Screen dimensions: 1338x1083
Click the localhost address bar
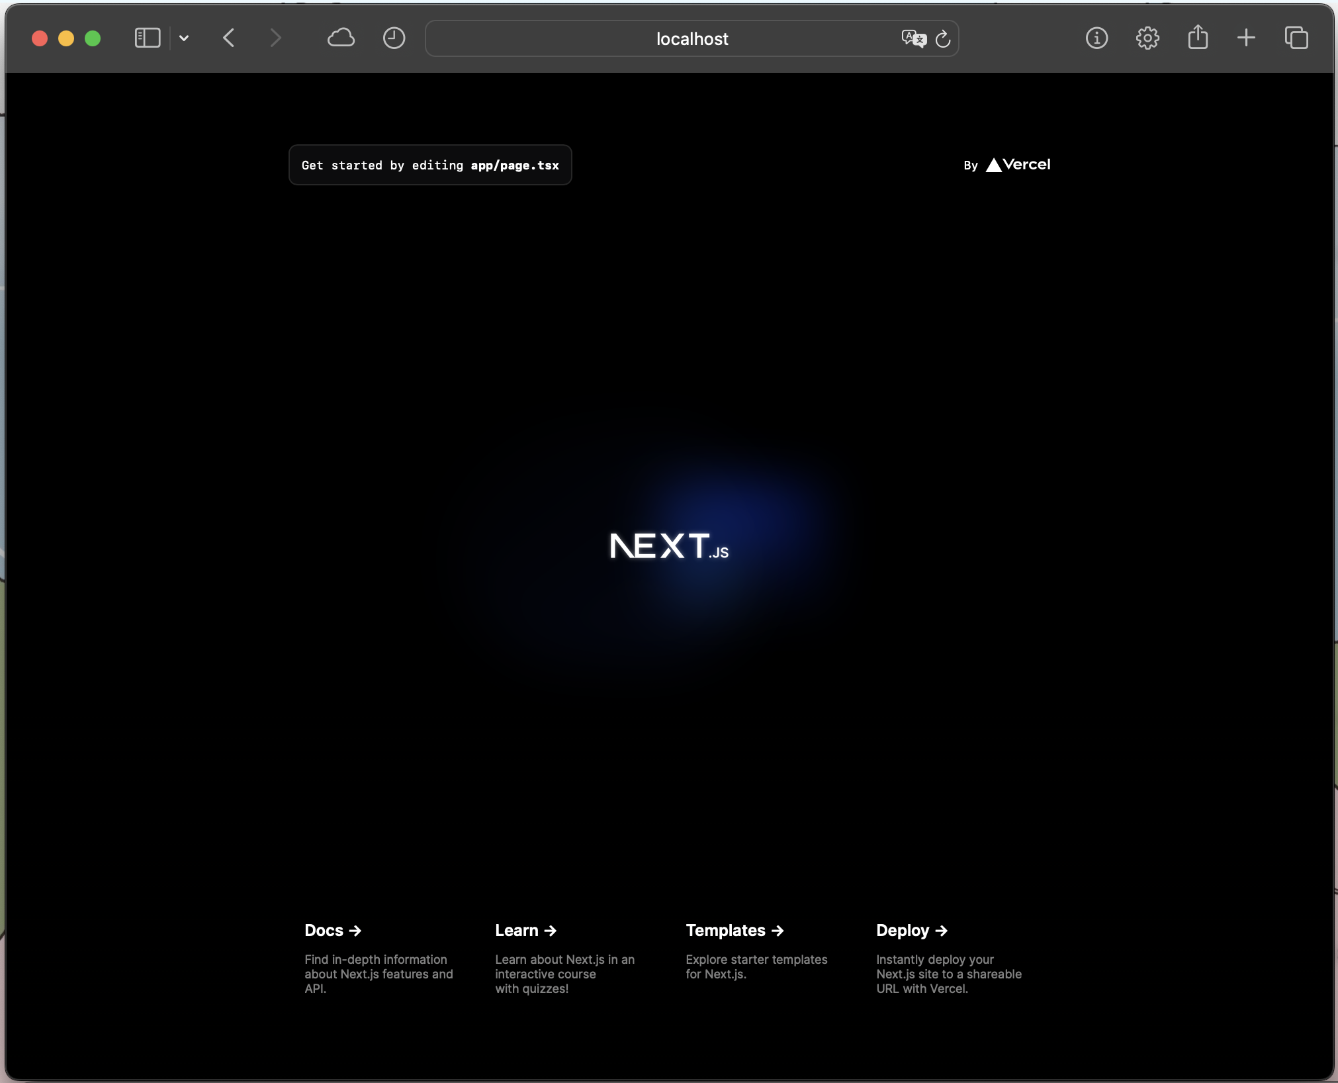[691, 38]
